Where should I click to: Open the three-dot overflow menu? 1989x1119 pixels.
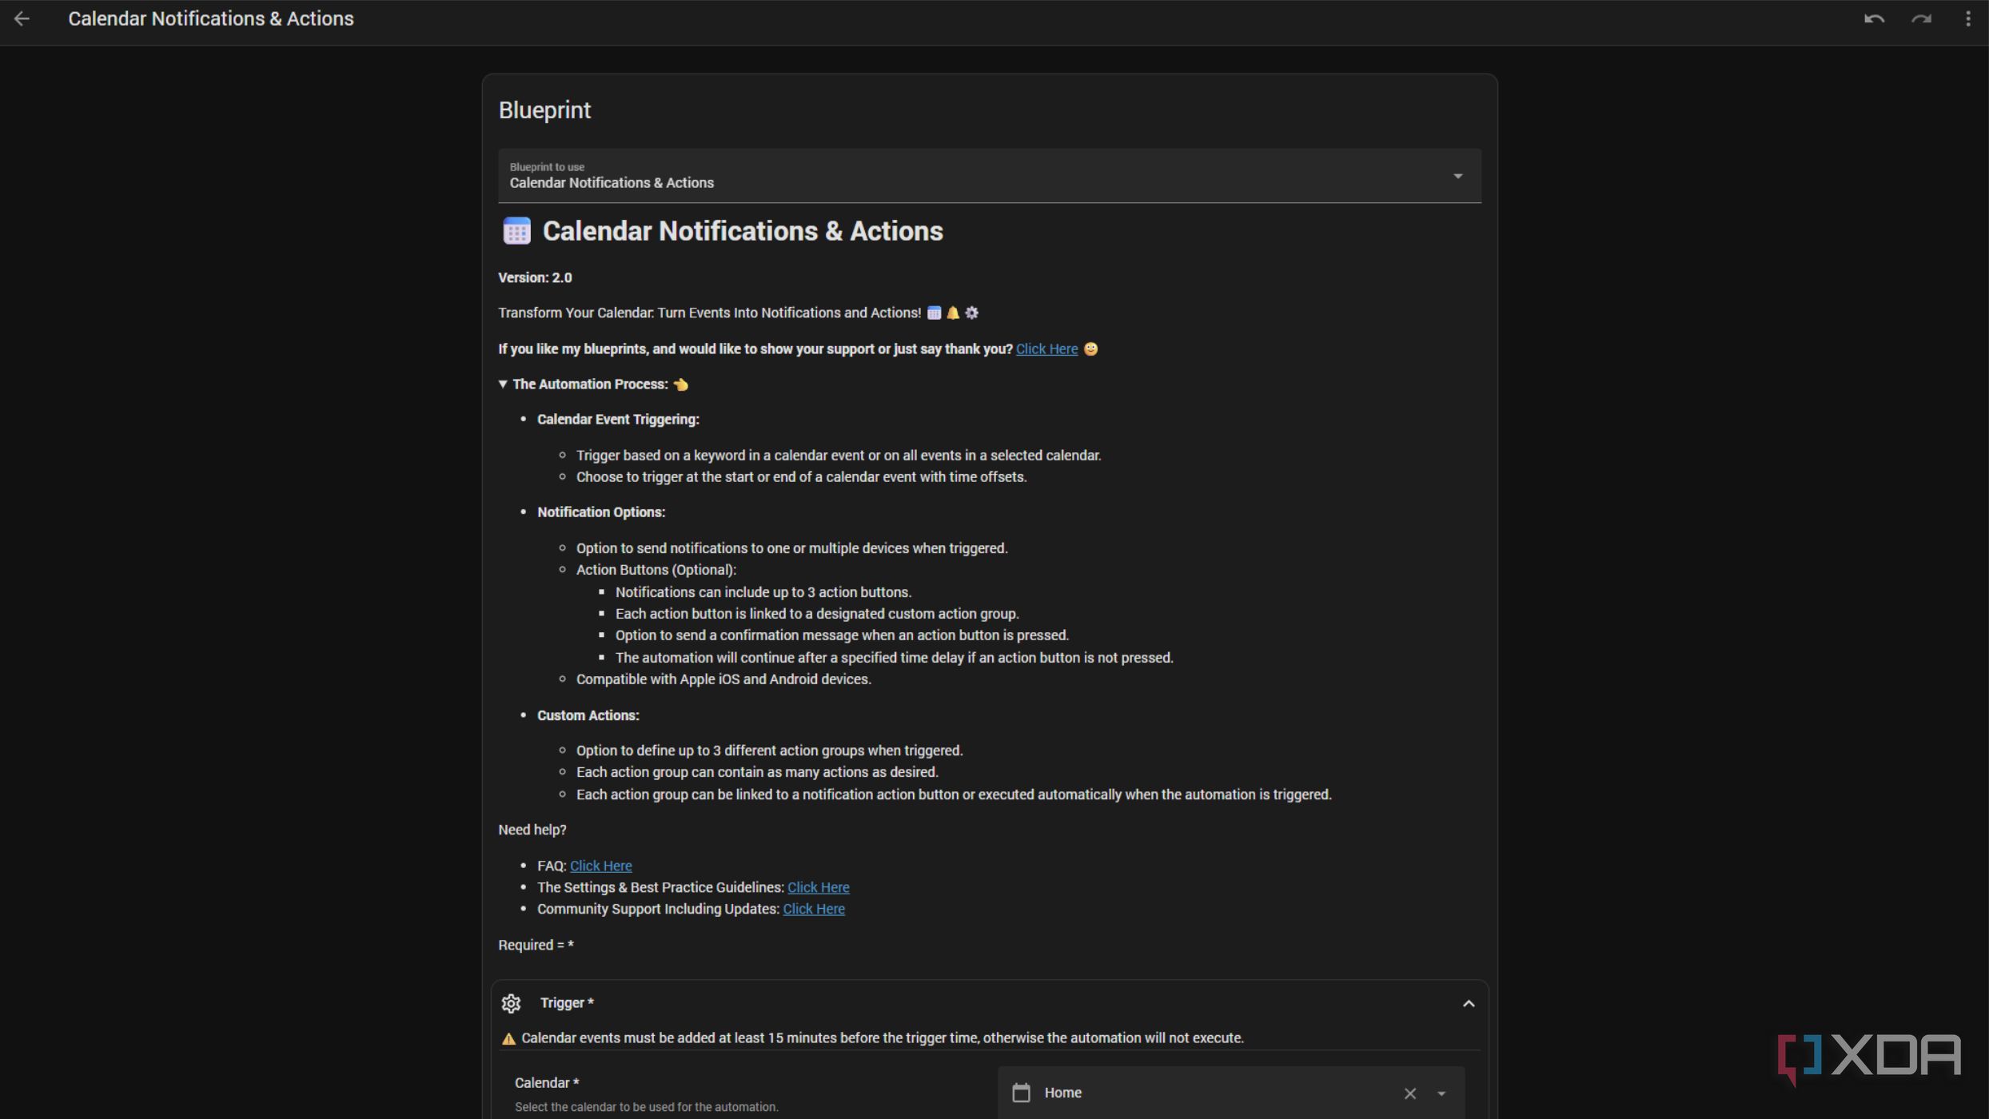point(1967,18)
